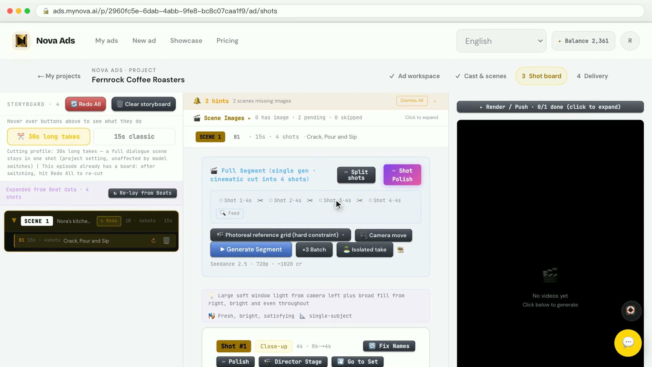The width and height of the screenshot is (652, 367).
Task: Open the English language dropdown
Action: click(501, 41)
